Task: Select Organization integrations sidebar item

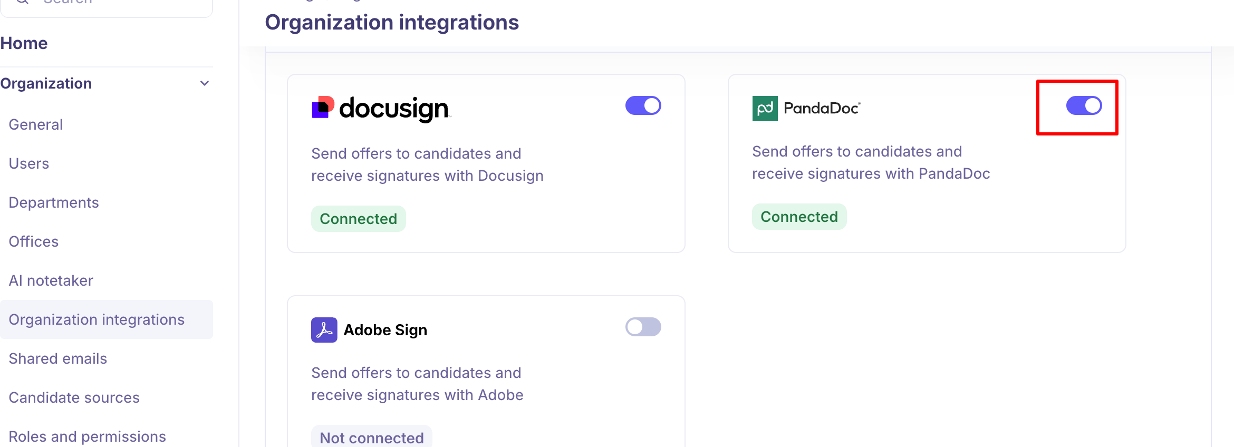Action: coord(97,319)
